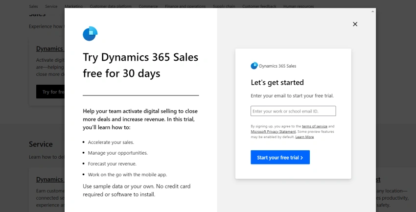This screenshot has width=416, height=212.
Task: Click the small Dynamics 365 Sales logo in the form card
Action: [254, 66]
